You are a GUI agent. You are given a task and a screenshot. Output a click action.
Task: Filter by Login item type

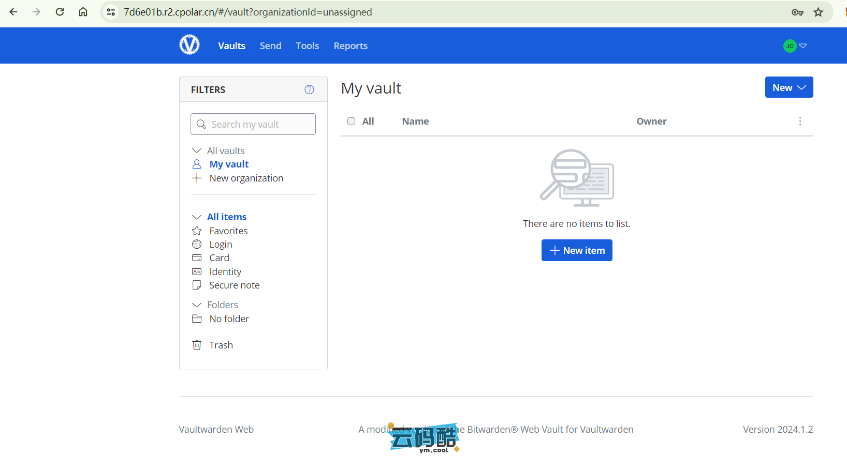point(220,244)
